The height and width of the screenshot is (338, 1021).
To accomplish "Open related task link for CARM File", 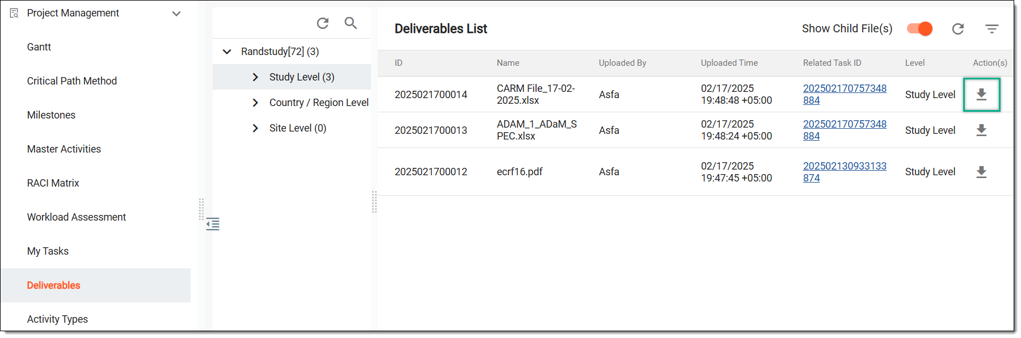I will pos(845,94).
